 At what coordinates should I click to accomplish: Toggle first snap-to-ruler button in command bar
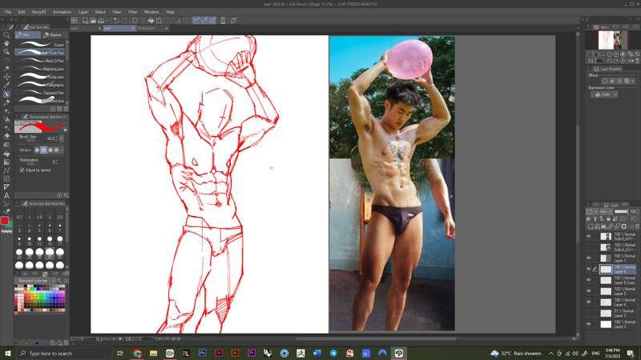196,21
